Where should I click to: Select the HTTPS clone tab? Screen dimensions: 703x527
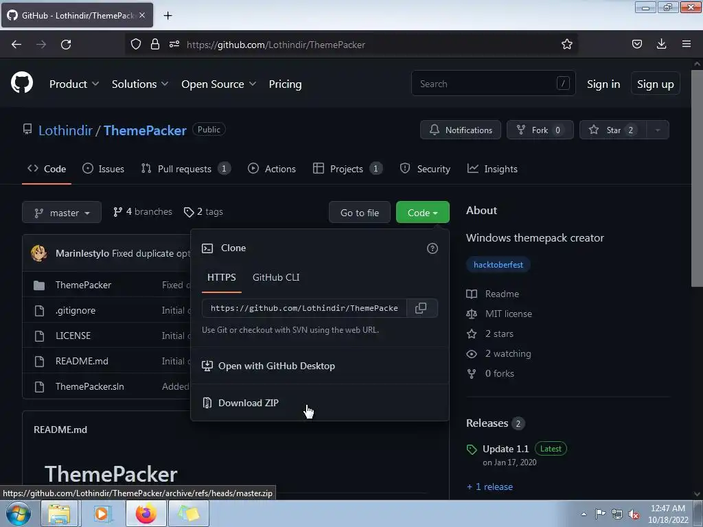pos(222,277)
